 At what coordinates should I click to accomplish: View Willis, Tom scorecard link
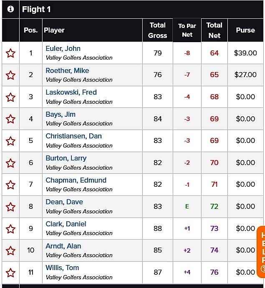click(62, 268)
